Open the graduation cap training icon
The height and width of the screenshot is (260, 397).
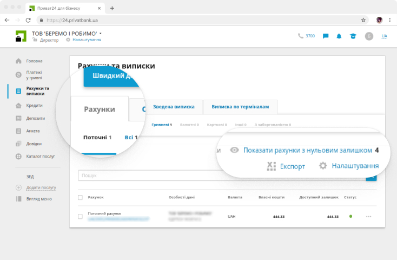pyautogui.click(x=353, y=36)
